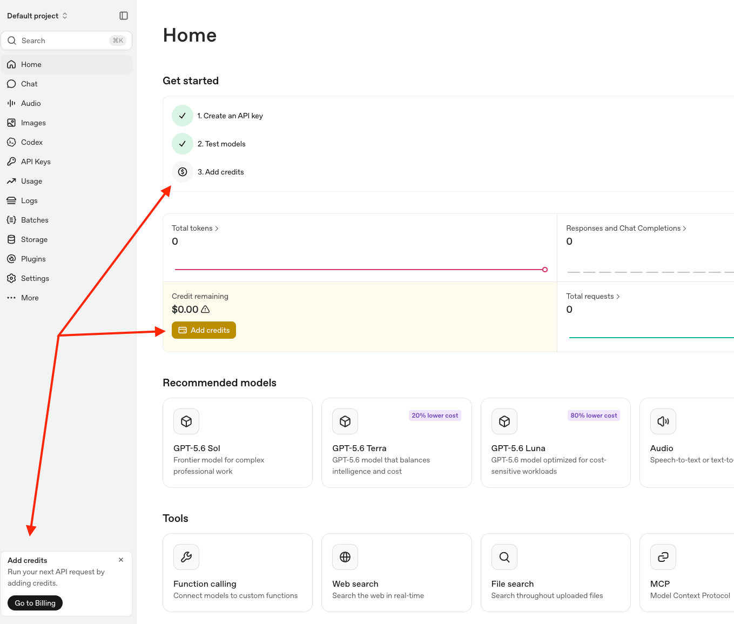Select Batches in the sidebar menu
Viewport: 734px width, 624px height.
(66, 220)
